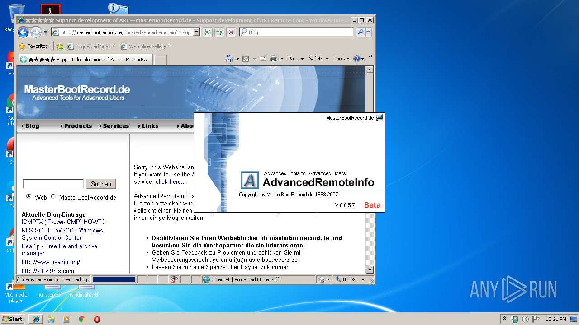
Task: Open Media Player taskbar icon
Action: (66, 319)
